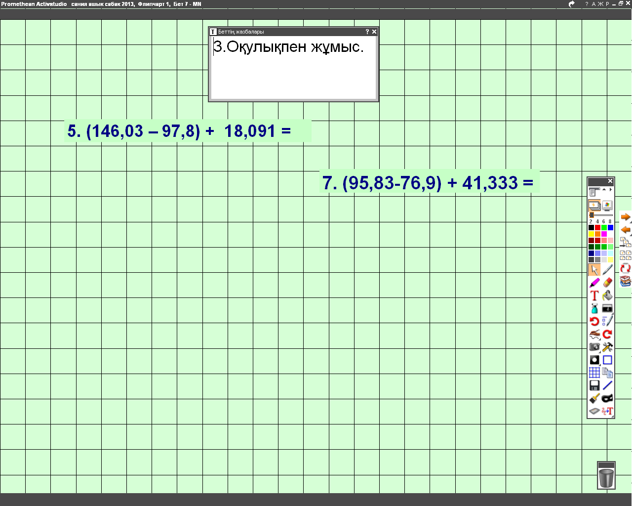Pick the bright red color swatch
Image resolution: width=632 pixels, height=506 pixels.
(x=597, y=228)
